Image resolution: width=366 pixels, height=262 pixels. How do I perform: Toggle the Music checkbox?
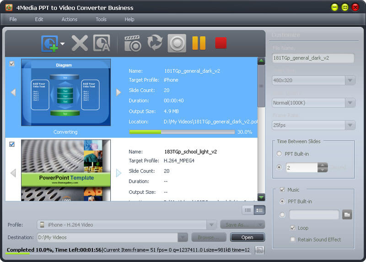pos(282,190)
